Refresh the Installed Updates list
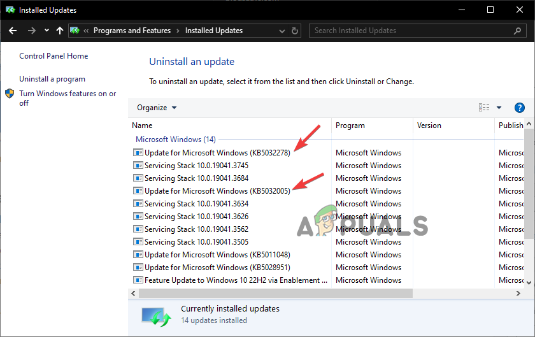The width and height of the screenshot is (535, 337). click(x=295, y=31)
